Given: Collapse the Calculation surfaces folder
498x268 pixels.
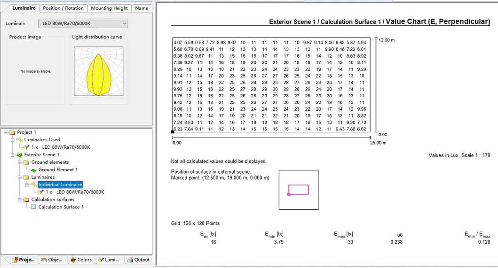Looking at the screenshot, I should 19,199.
